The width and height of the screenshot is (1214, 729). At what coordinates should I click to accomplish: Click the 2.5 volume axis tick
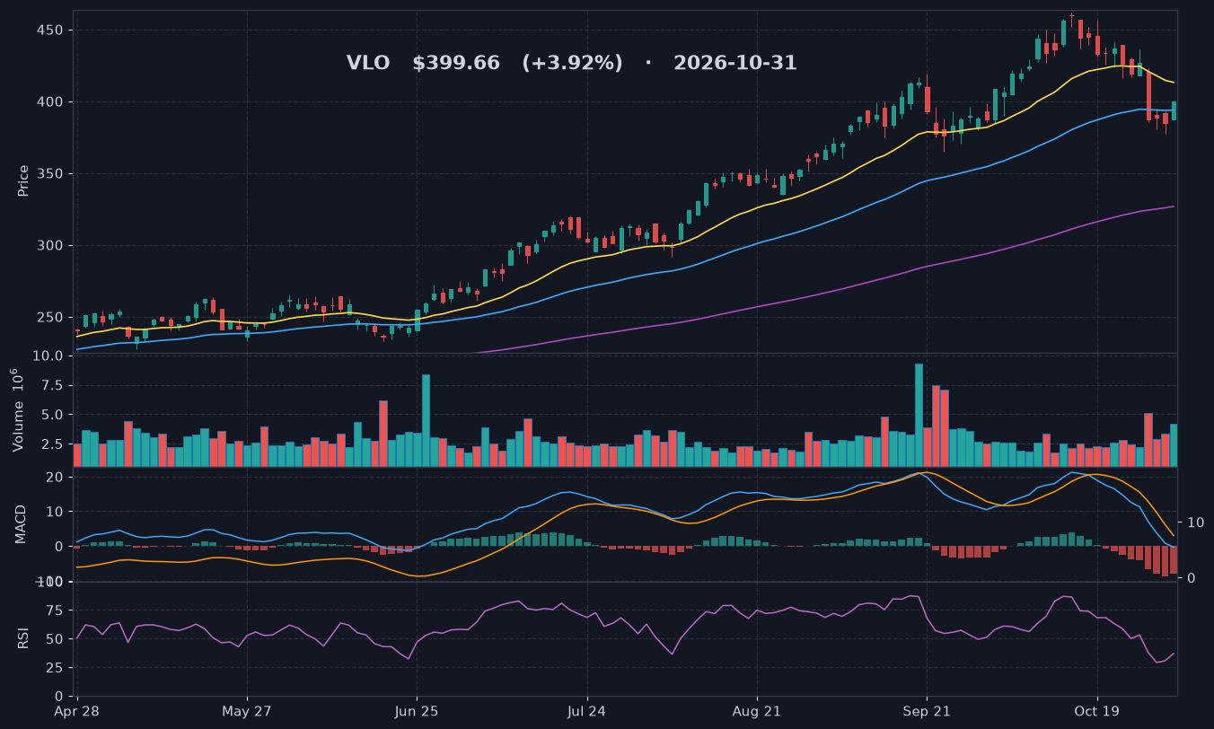52,444
